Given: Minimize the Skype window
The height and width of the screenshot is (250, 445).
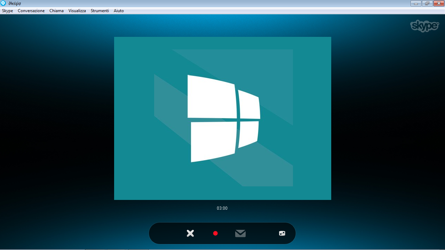Looking at the screenshot, I should coord(416,3).
